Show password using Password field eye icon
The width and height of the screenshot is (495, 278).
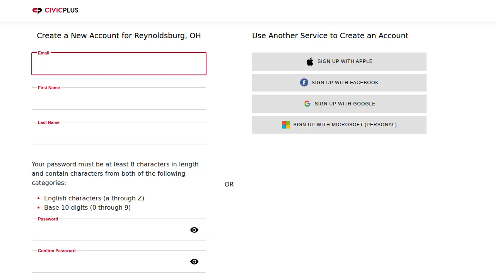[x=194, y=230]
